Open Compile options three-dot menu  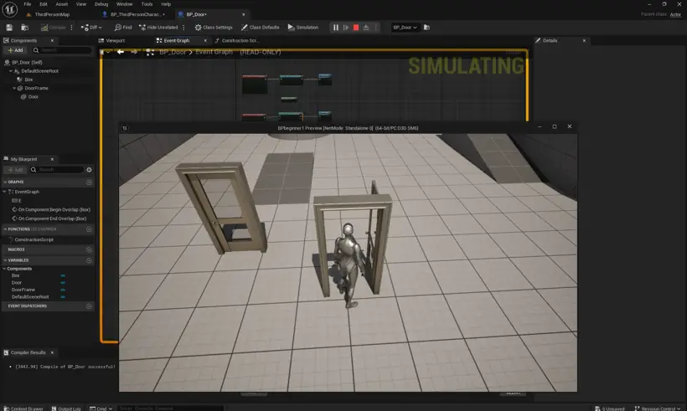[71, 28]
